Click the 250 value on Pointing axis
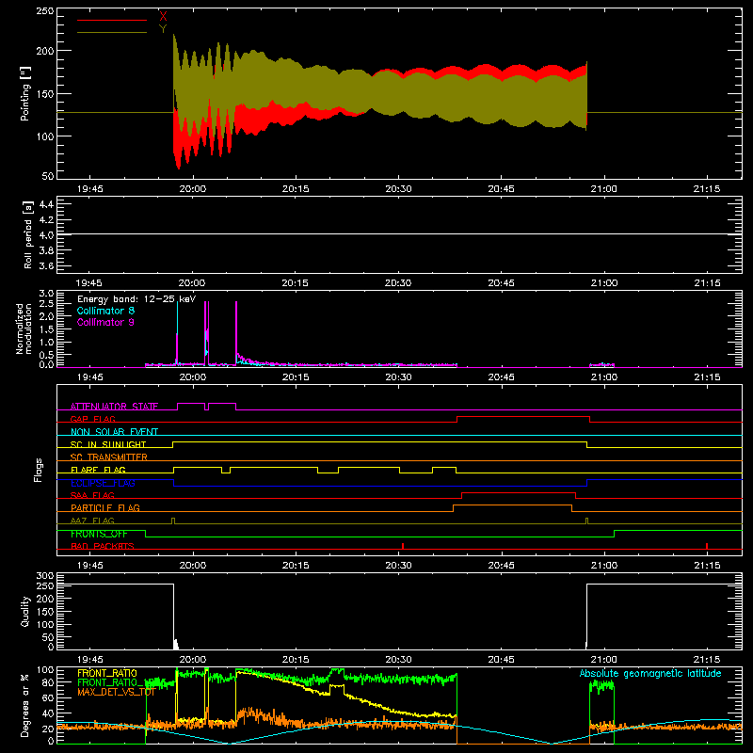This screenshot has height=753, width=753. (x=45, y=11)
